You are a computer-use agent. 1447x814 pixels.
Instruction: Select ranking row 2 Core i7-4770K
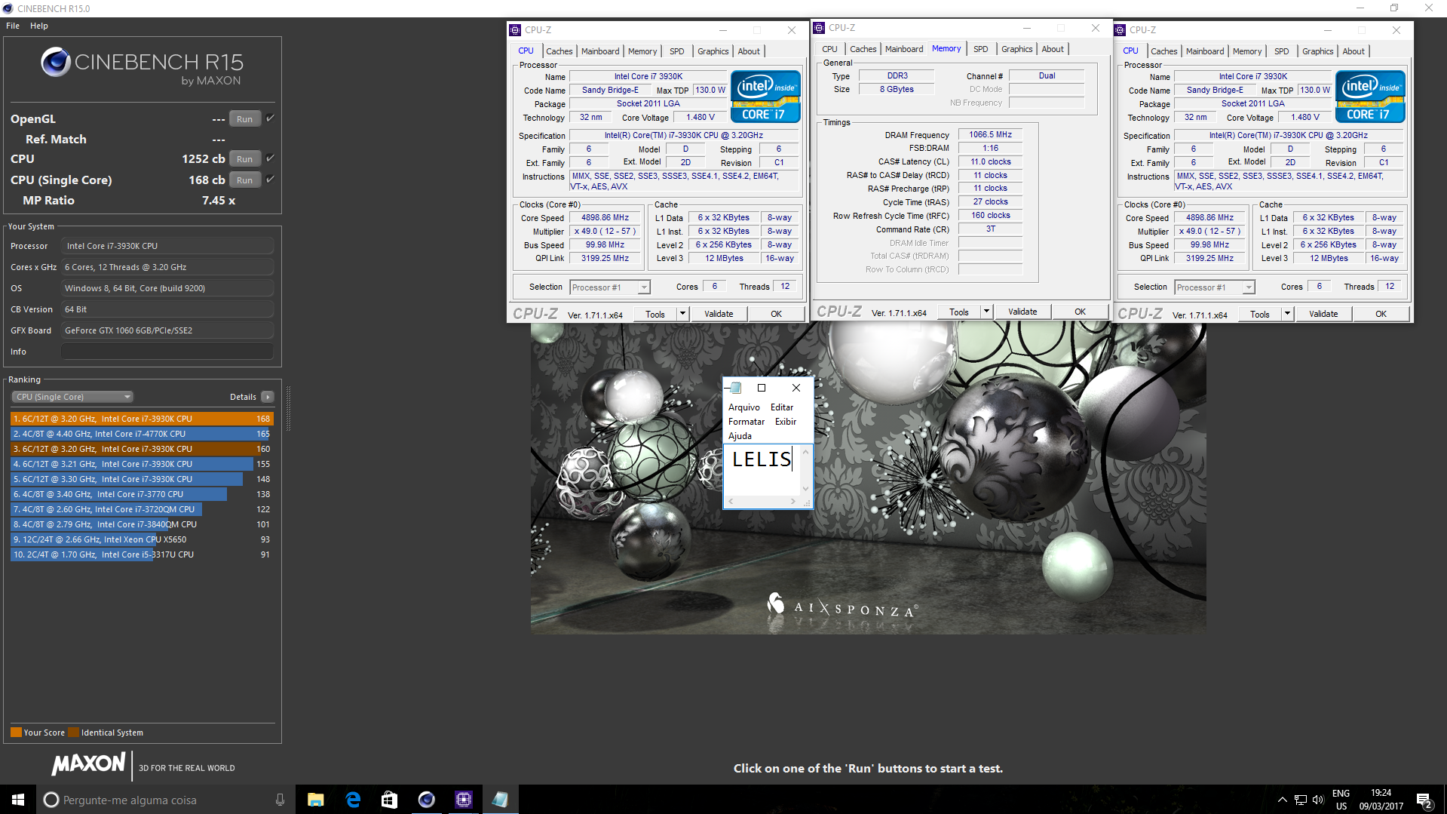141,434
